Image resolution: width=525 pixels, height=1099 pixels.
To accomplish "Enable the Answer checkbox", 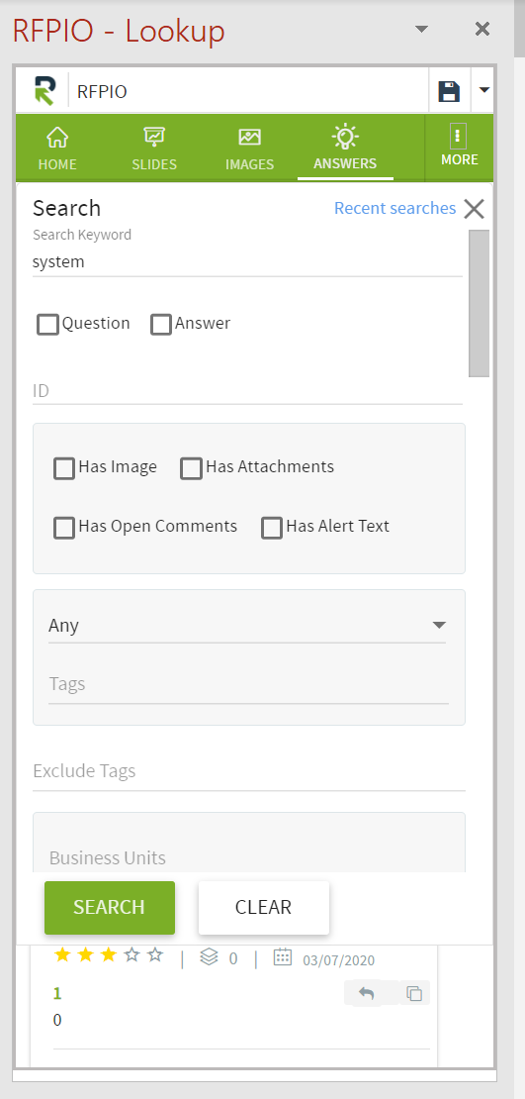I will tap(161, 325).
